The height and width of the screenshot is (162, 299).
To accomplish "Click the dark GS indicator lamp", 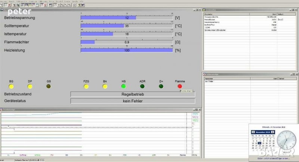I will coord(49,86).
